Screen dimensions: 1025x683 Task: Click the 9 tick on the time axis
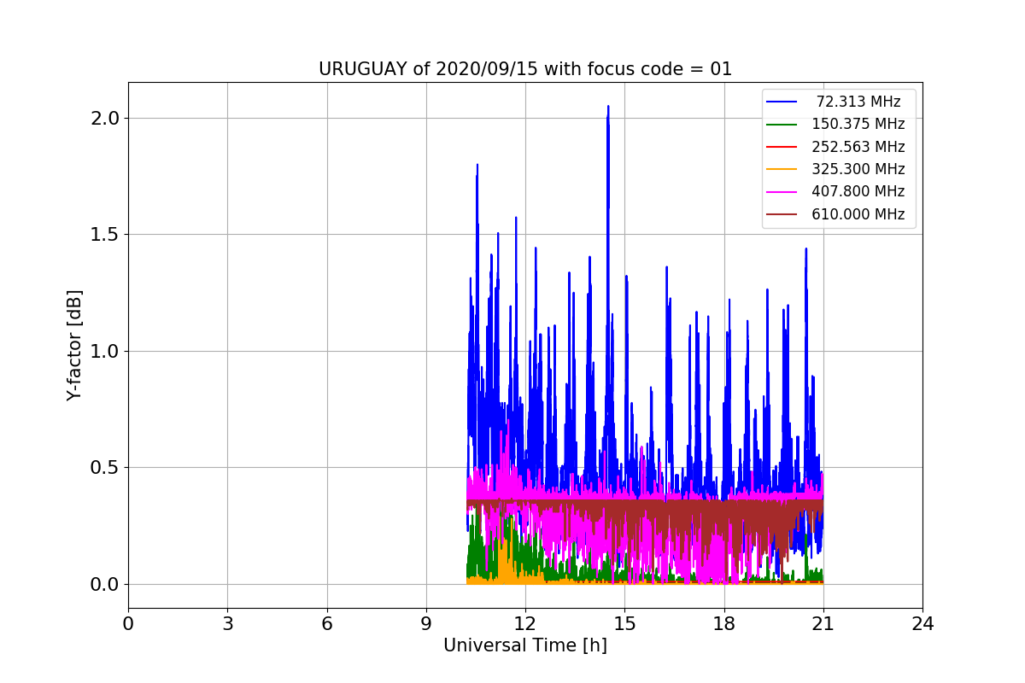pyautogui.click(x=426, y=624)
